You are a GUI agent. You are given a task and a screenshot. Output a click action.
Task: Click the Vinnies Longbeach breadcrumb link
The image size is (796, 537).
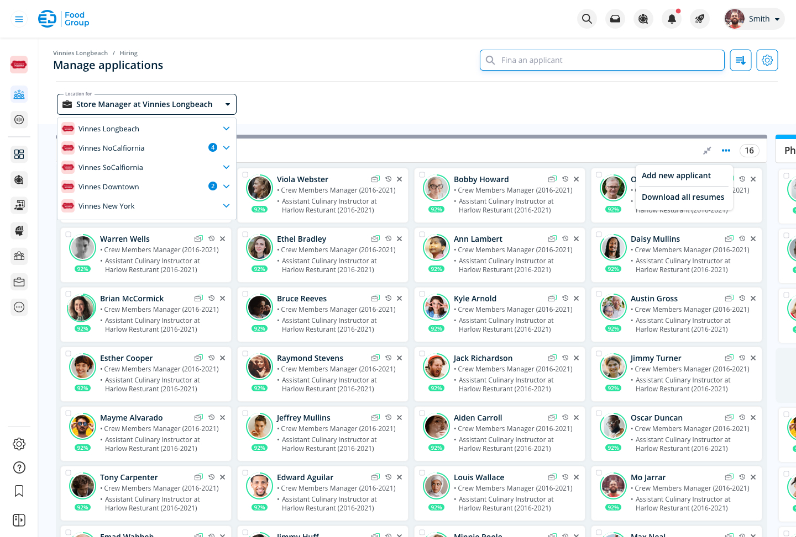[80, 52]
